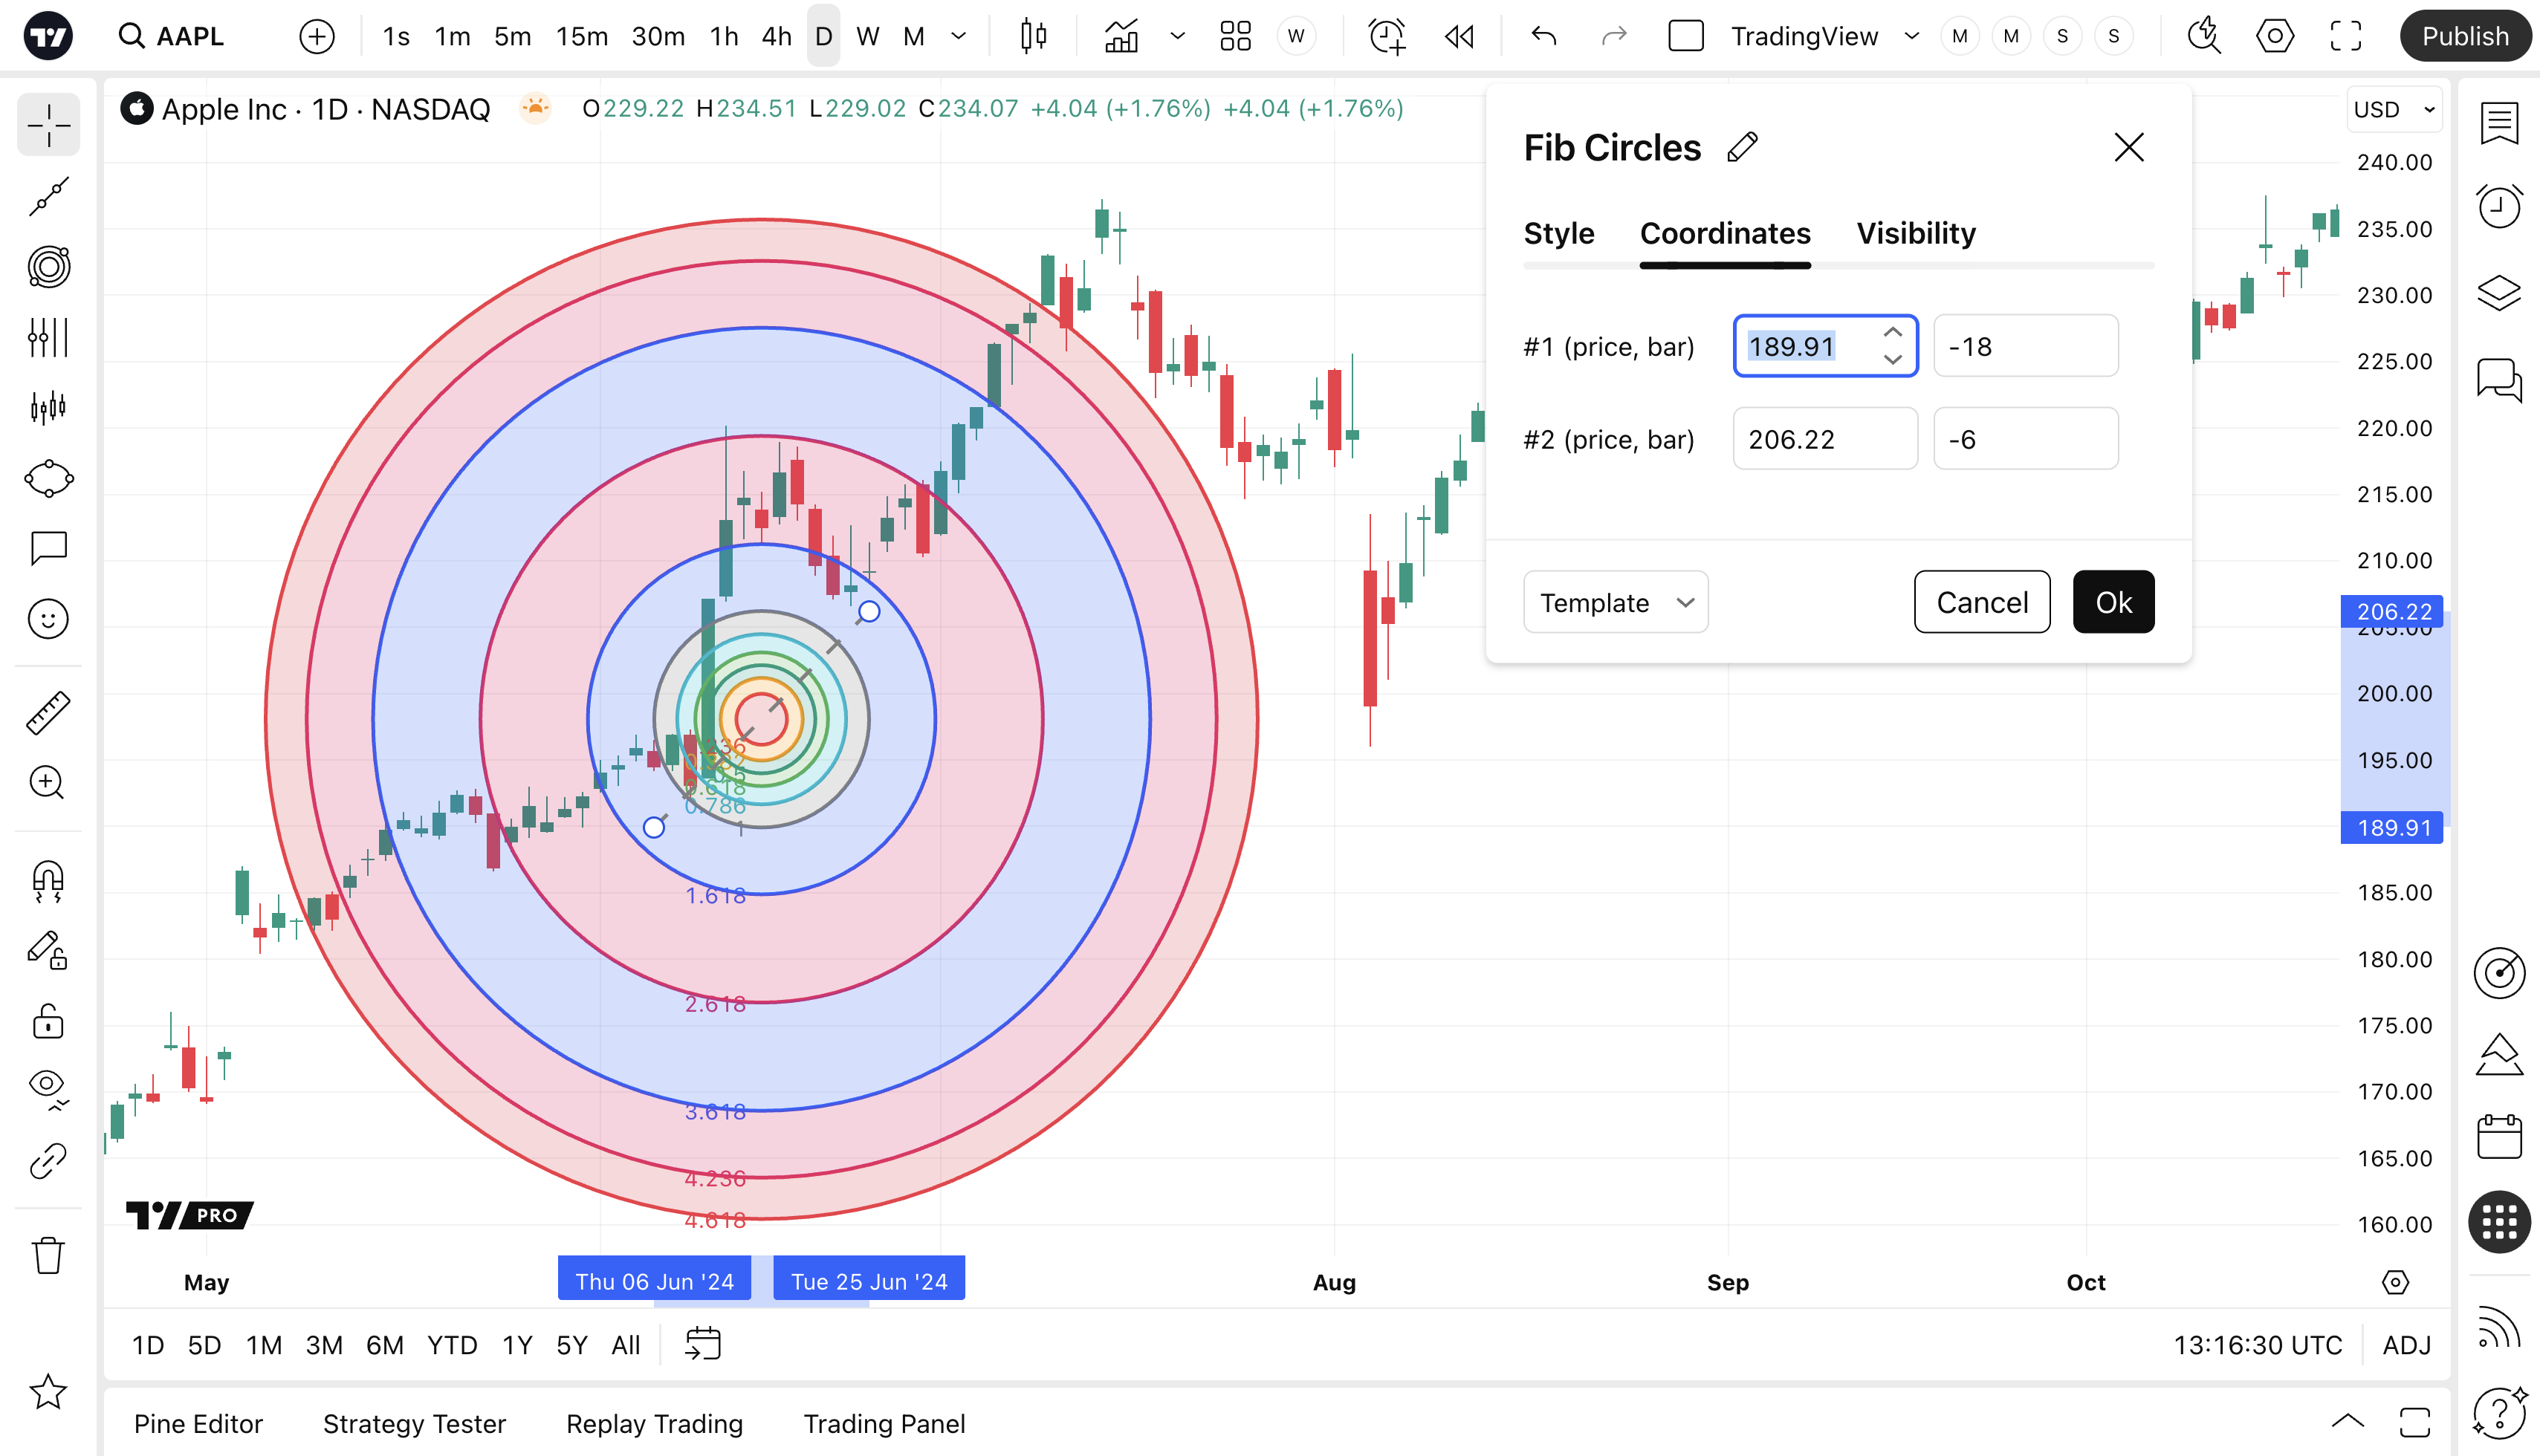Open the Template dropdown

[x=1615, y=603]
